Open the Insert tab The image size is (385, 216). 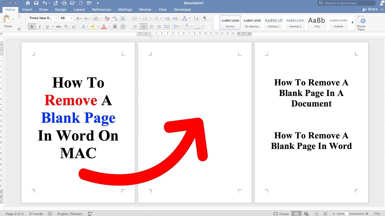point(27,10)
